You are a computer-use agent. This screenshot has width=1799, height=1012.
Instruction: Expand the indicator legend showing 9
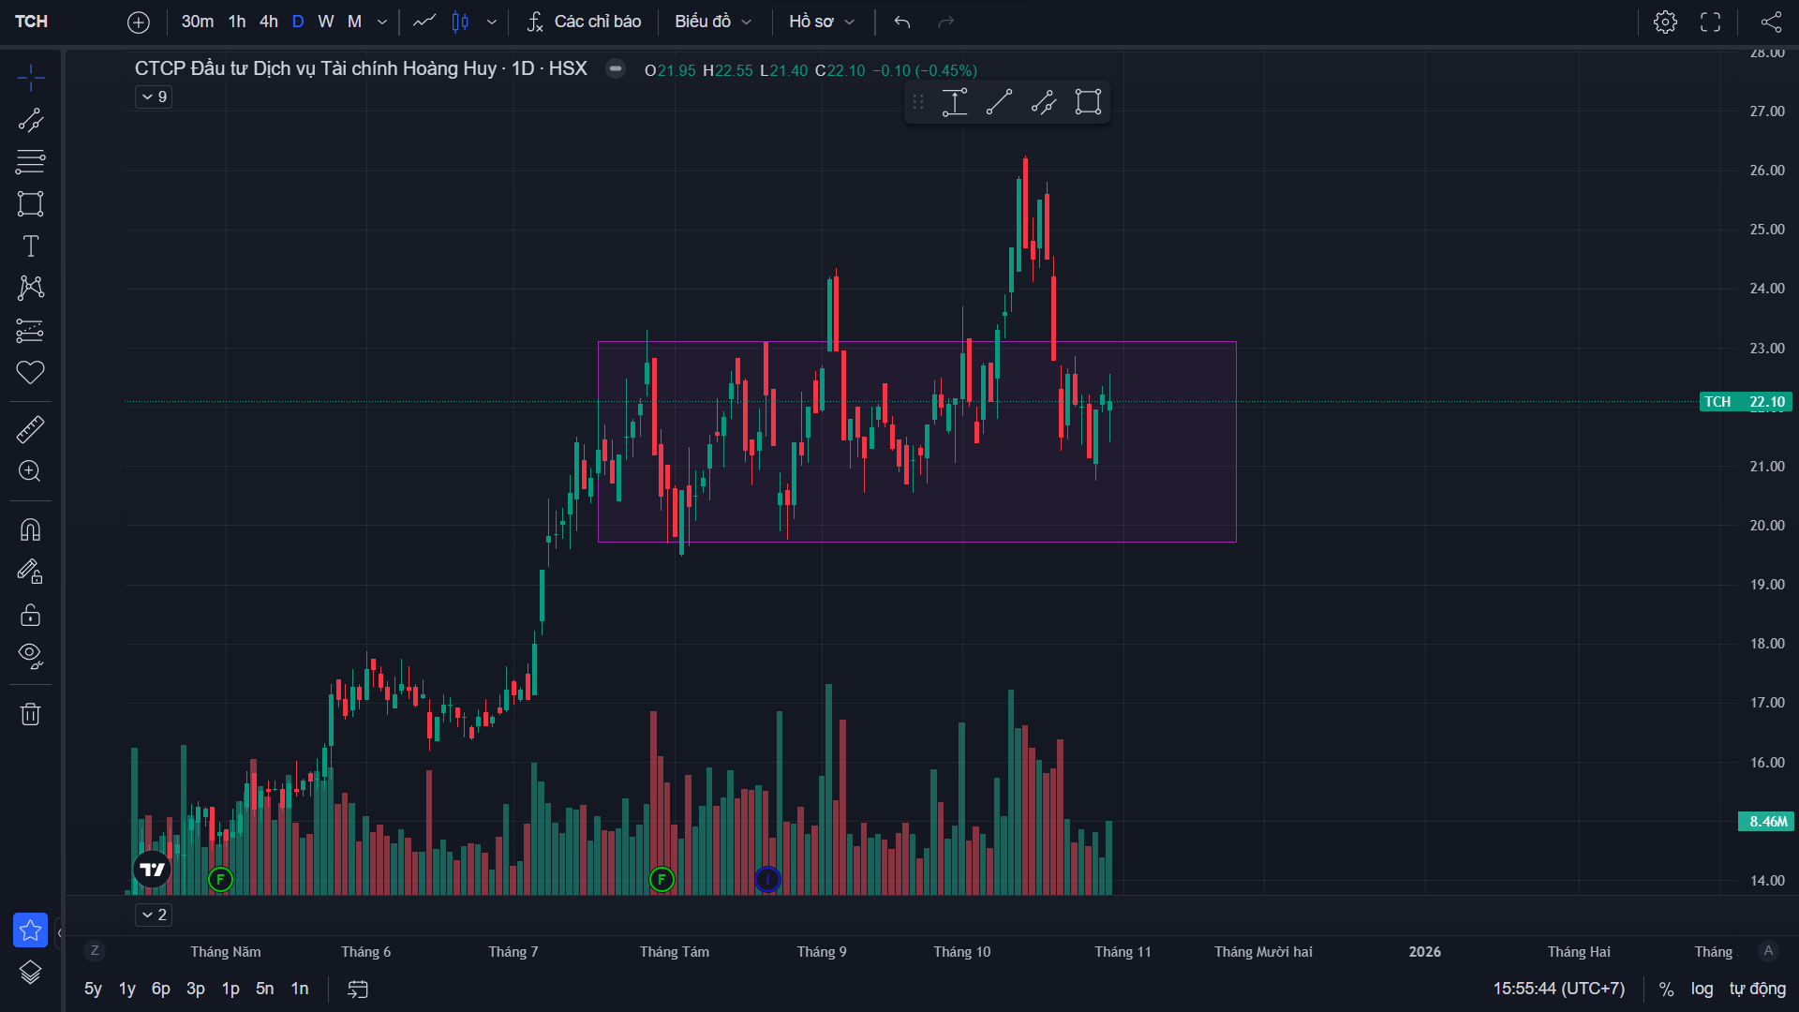tap(154, 97)
